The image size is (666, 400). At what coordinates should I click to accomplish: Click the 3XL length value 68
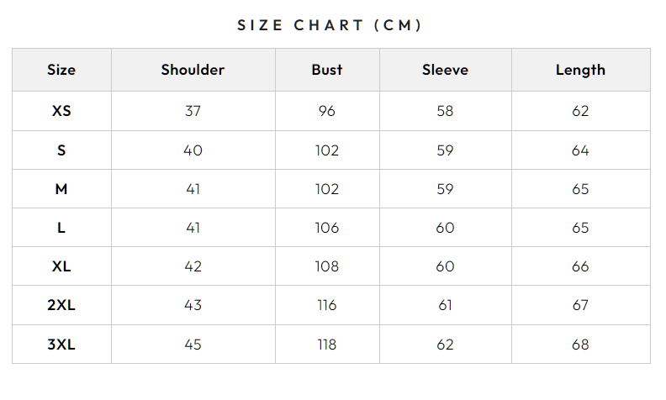[x=580, y=345]
